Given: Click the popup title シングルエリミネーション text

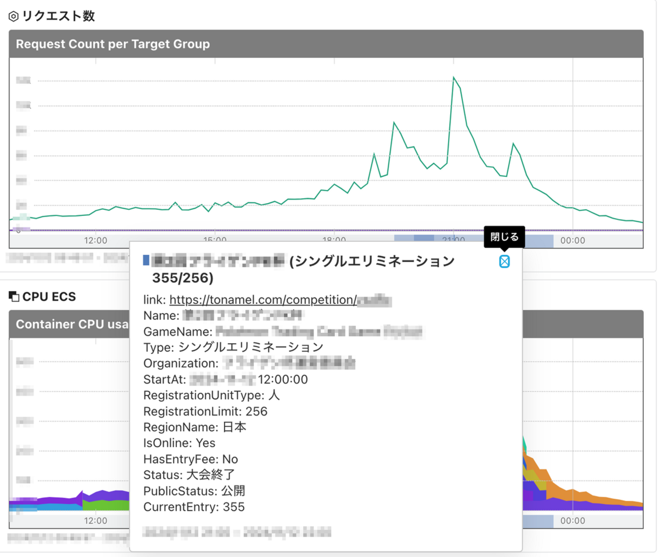Looking at the screenshot, I should pos(372,261).
